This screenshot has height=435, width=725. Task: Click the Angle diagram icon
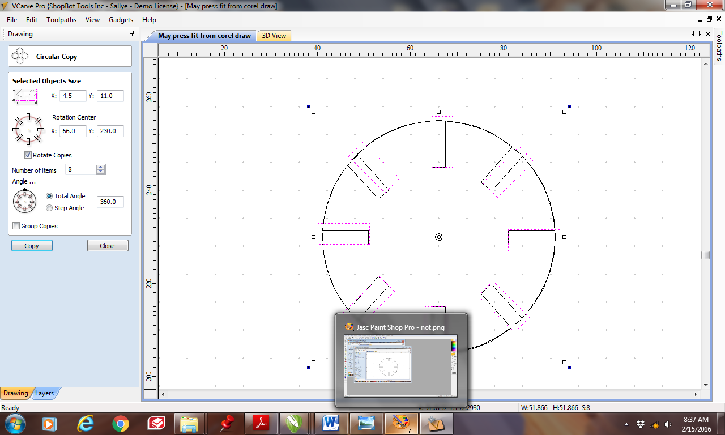click(24, 201)
